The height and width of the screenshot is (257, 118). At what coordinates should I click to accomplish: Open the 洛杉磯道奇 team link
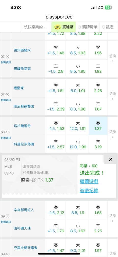pos(22,126)
